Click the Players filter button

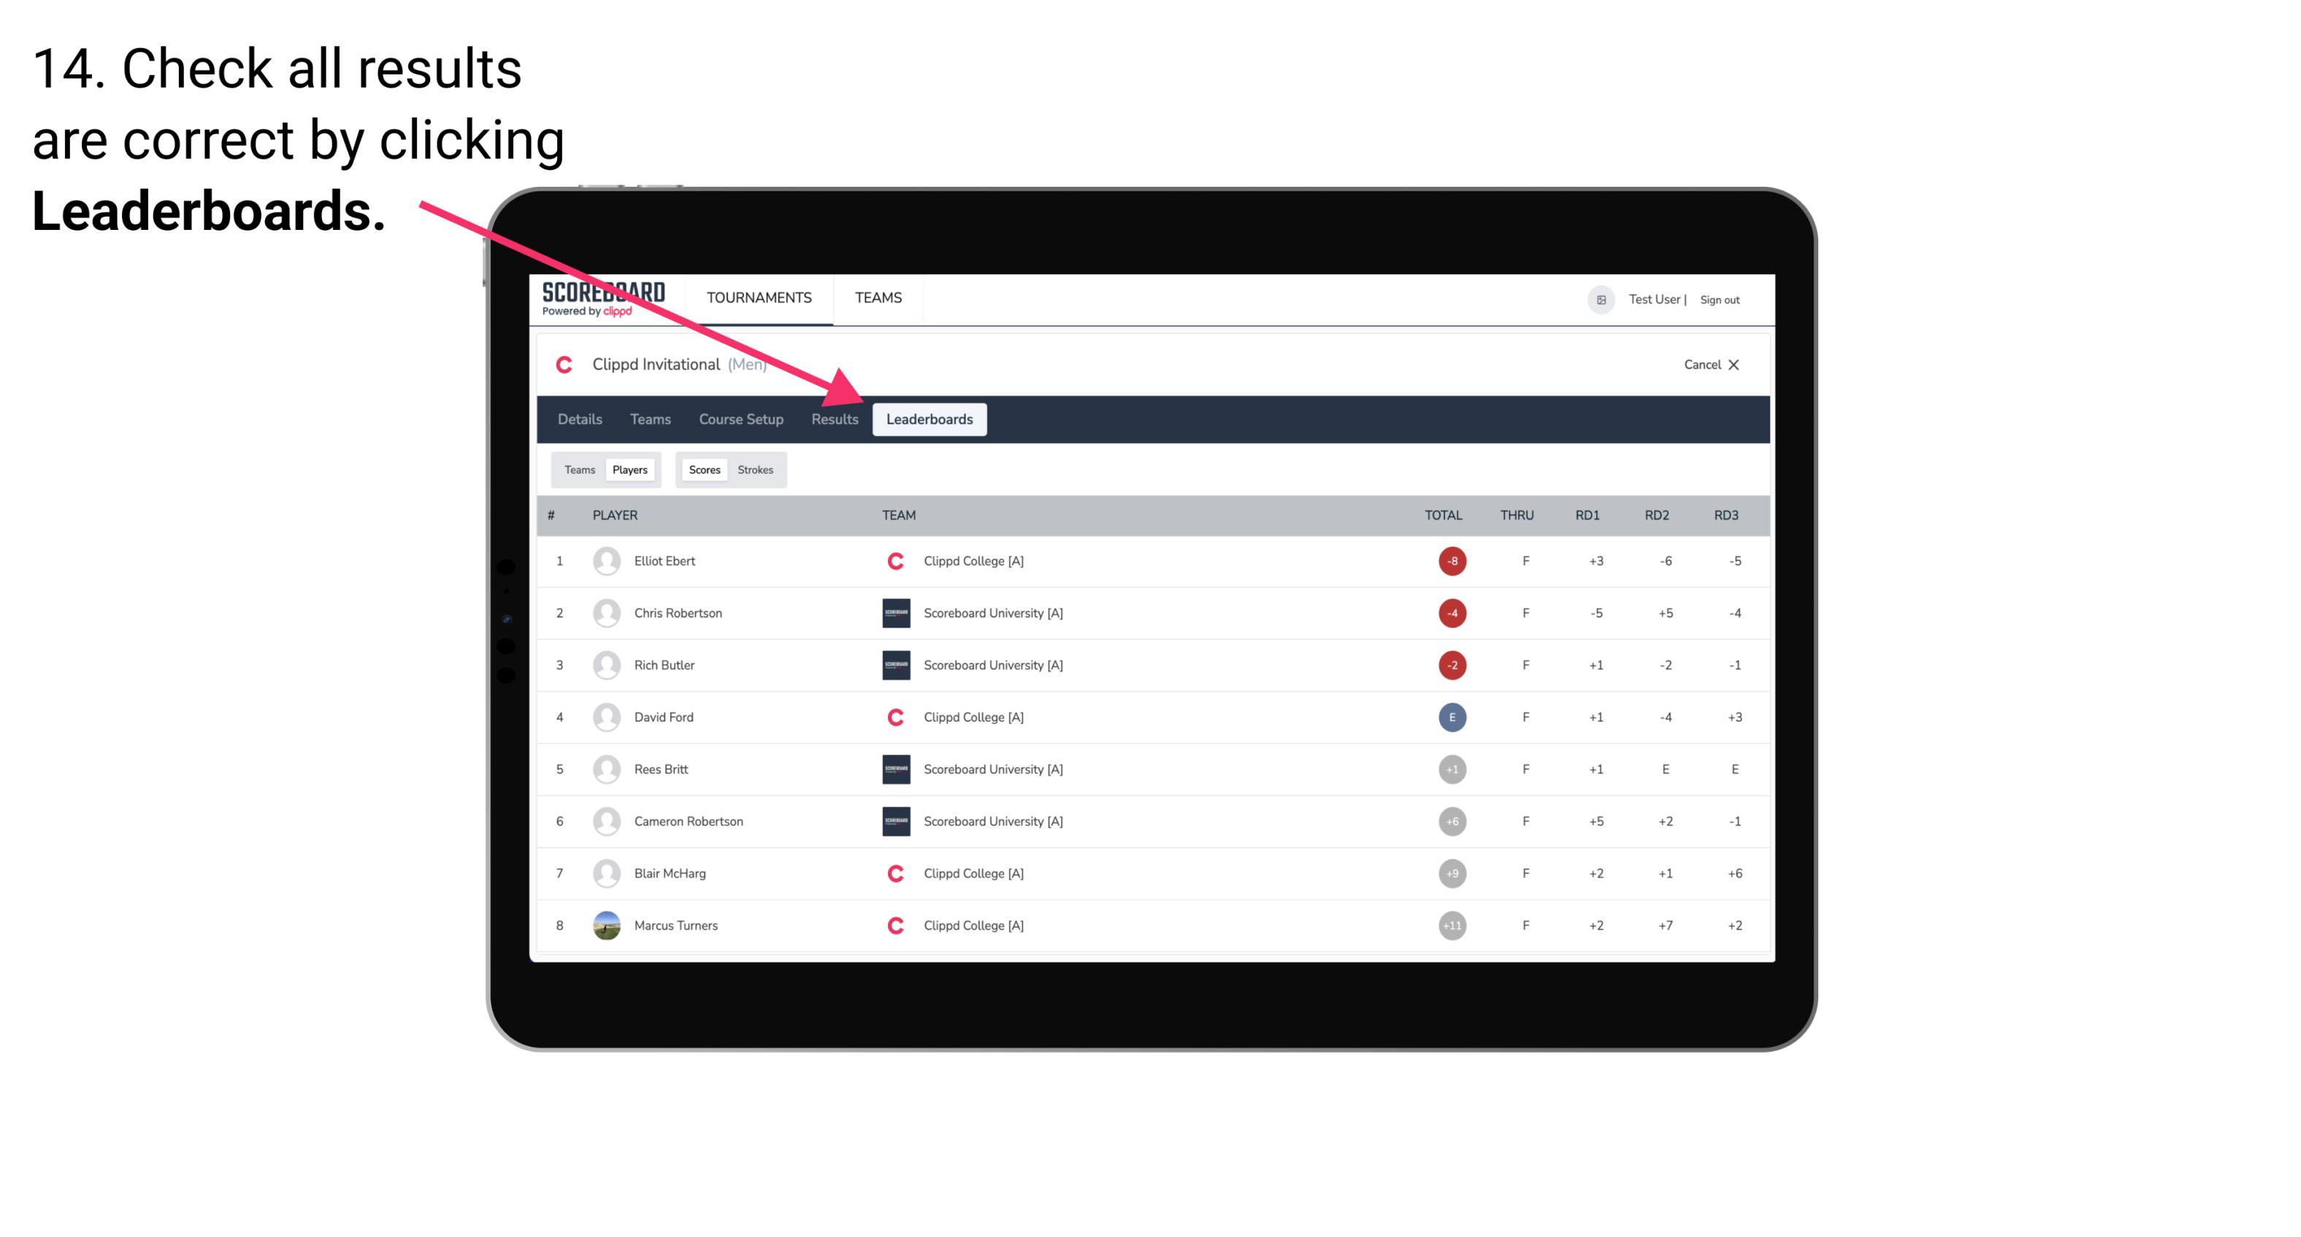click(629, 469)
